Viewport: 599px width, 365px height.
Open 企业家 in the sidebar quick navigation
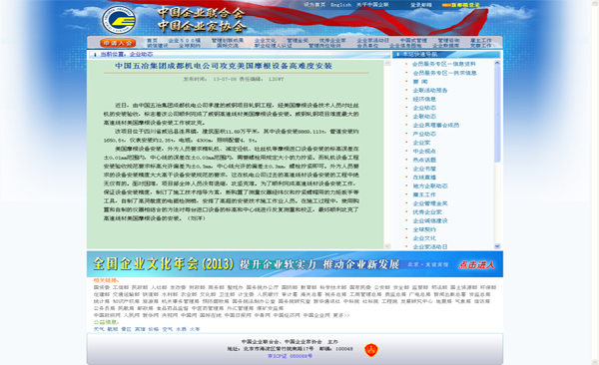click(x=421, y=143)
